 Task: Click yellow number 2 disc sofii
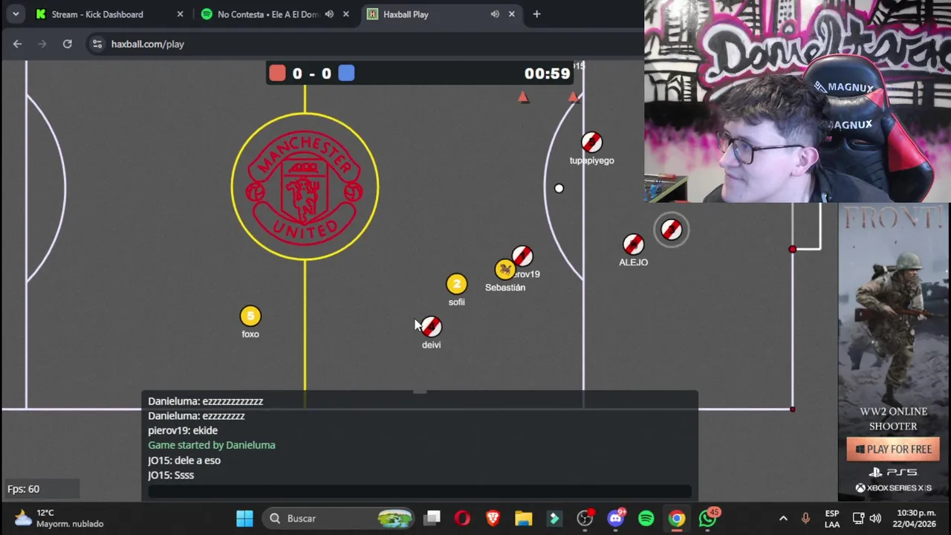tap(456, 284)
